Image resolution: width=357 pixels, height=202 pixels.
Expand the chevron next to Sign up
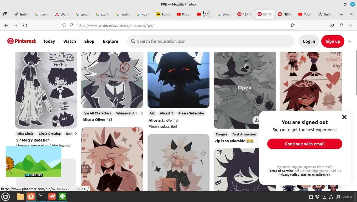(x=350, y=41)
